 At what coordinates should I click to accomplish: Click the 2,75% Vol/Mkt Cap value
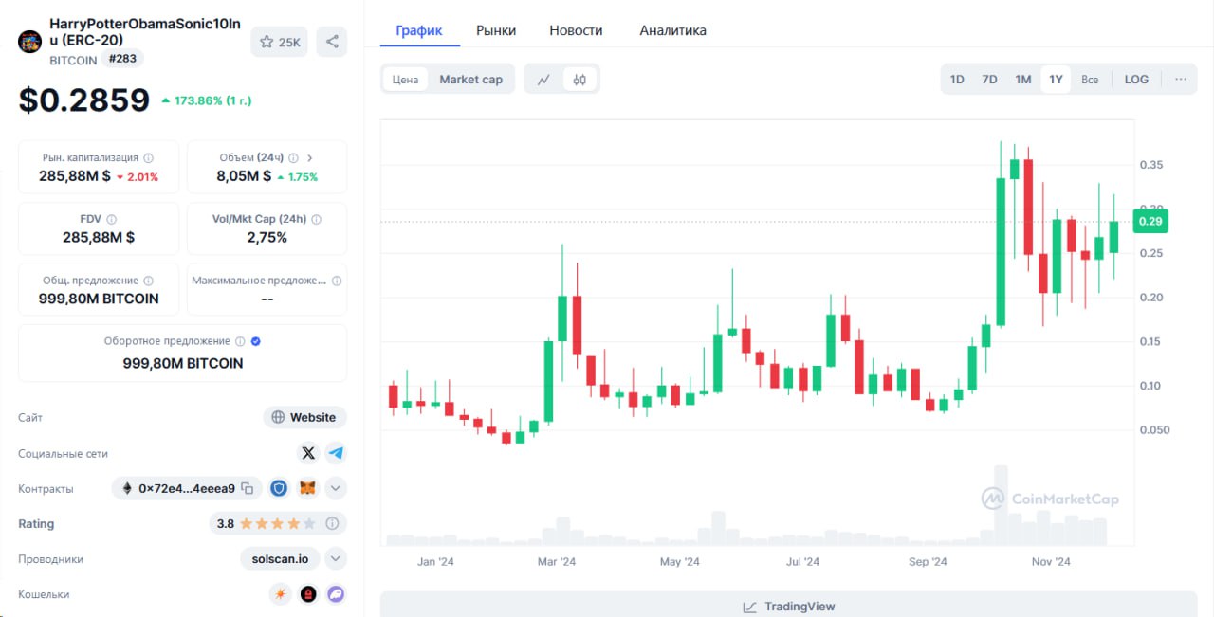267,237
